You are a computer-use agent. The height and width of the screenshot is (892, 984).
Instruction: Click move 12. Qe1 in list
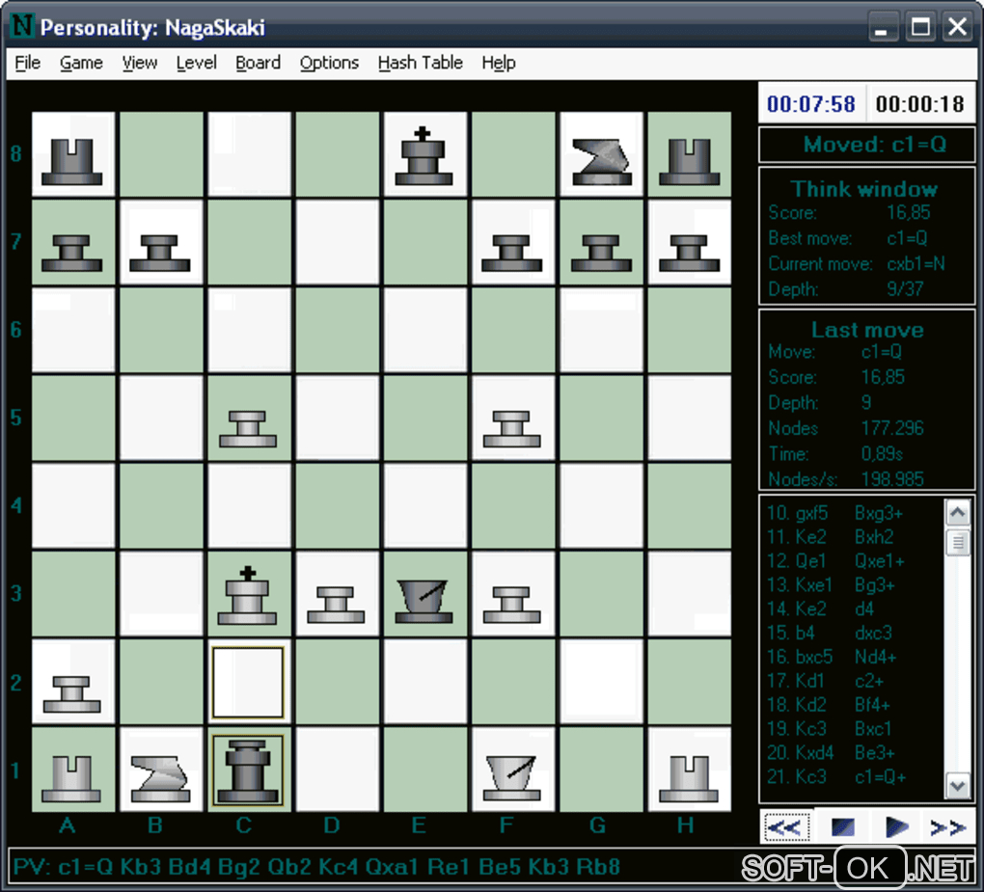click(796, 561)
